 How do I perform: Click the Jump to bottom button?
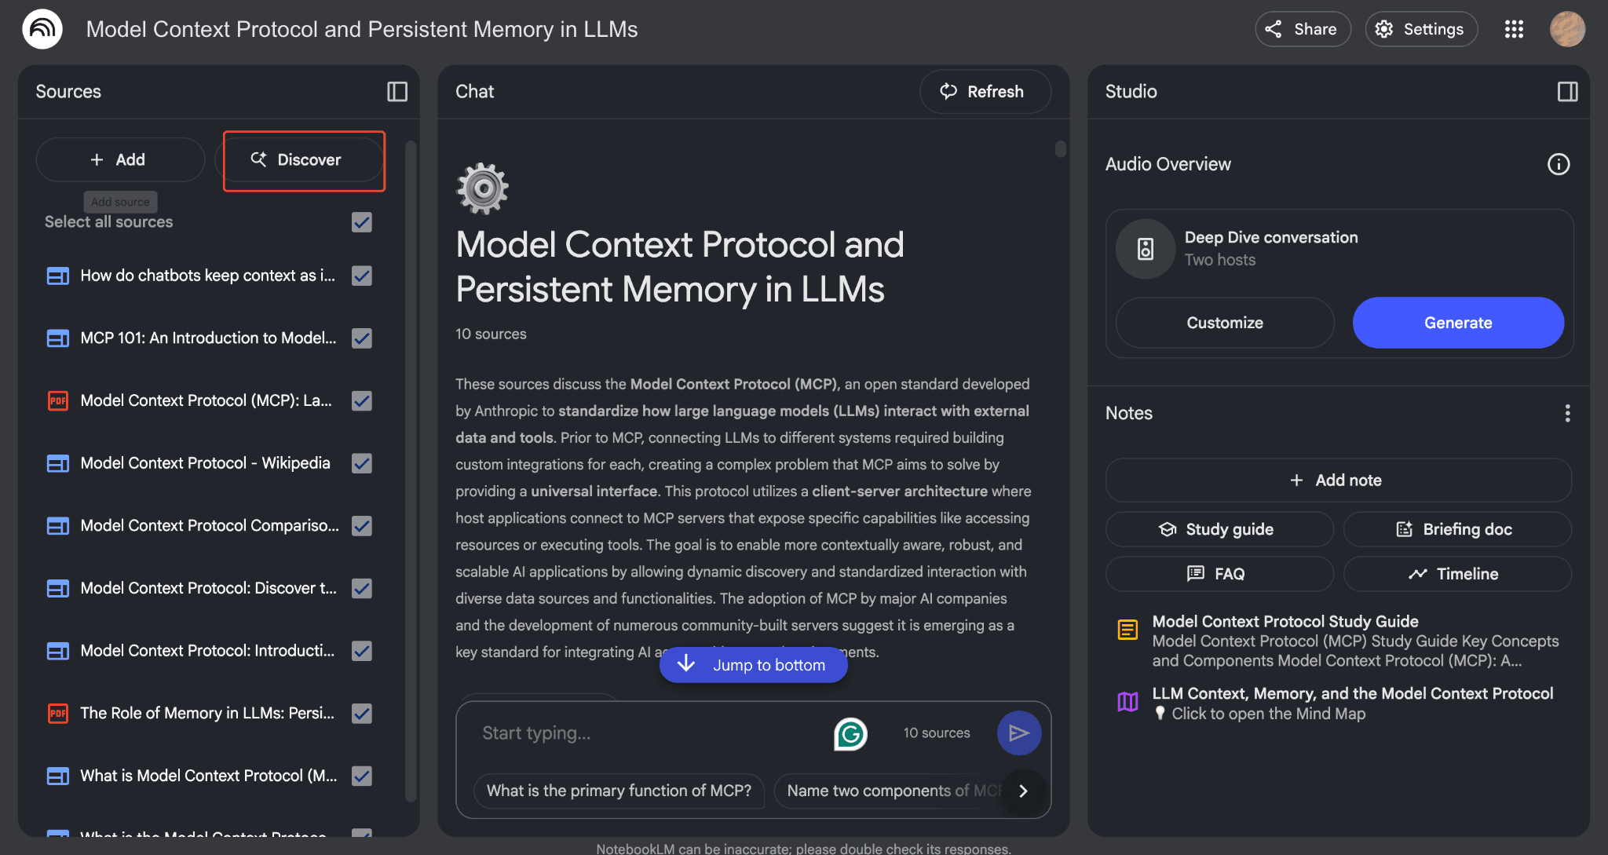pos(753,664)
